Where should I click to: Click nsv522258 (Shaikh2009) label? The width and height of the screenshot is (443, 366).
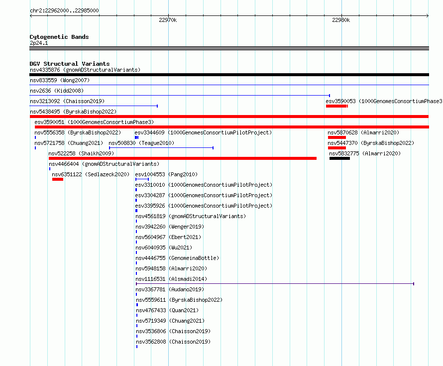(x=81, y=153)
